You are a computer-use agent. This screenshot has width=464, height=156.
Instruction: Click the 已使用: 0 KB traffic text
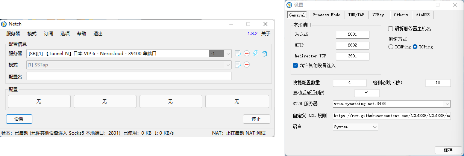pyautogui.click(x=137, y=133)
